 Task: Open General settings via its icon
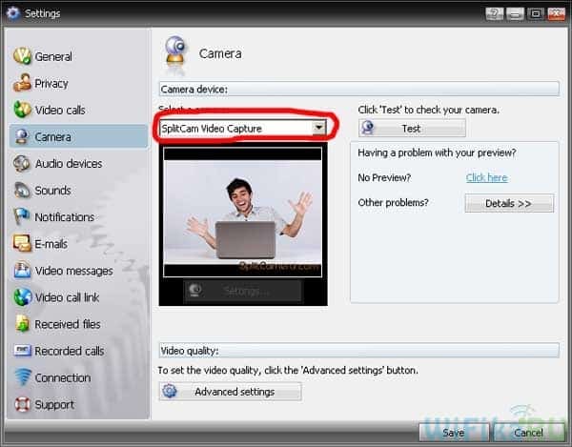[x=22, y=56]
